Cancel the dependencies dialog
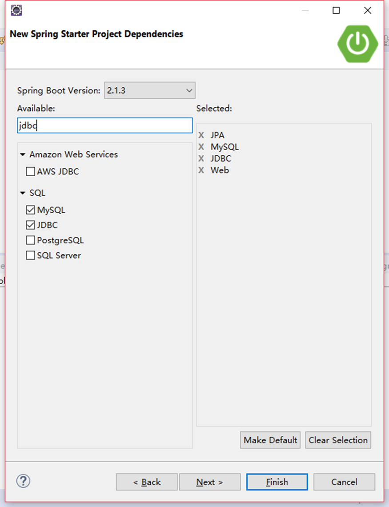The image size is (389, 507). [344, 482]
